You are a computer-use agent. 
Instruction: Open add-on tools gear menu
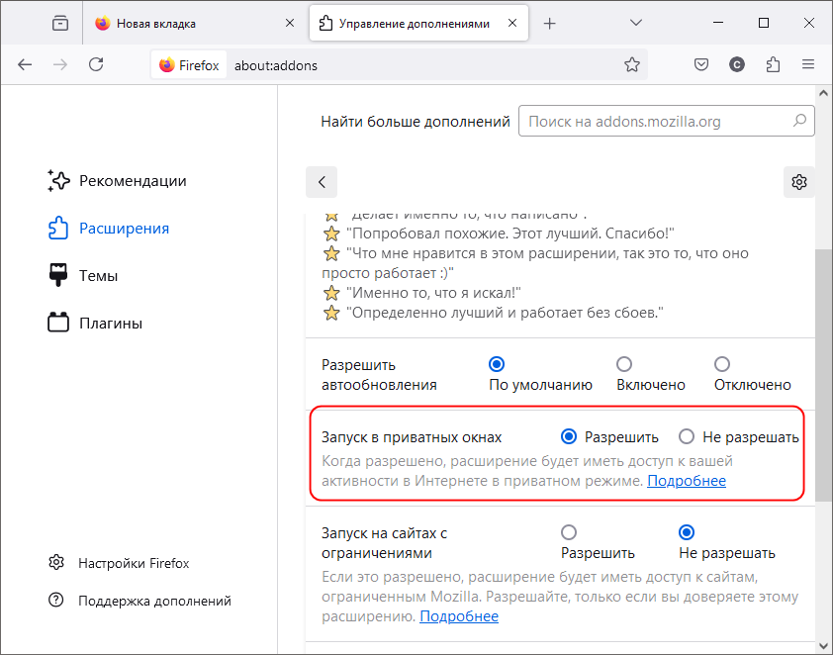point(799,182)
